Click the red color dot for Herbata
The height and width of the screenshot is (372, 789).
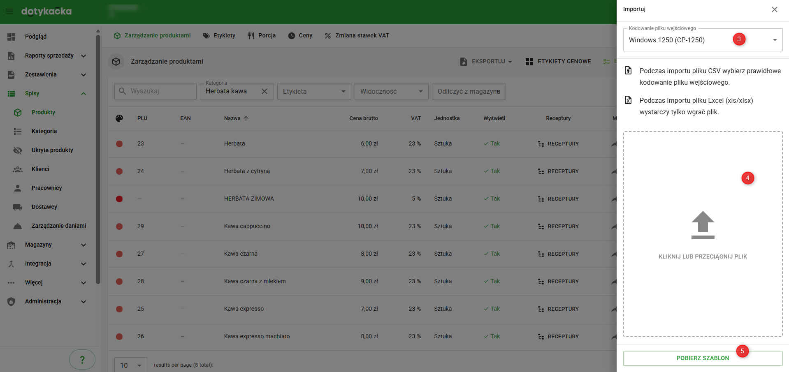(x=119, y=143)
